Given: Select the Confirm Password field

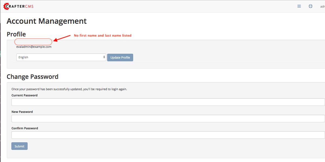Looking at the screenshot, I should coord(168,135).
